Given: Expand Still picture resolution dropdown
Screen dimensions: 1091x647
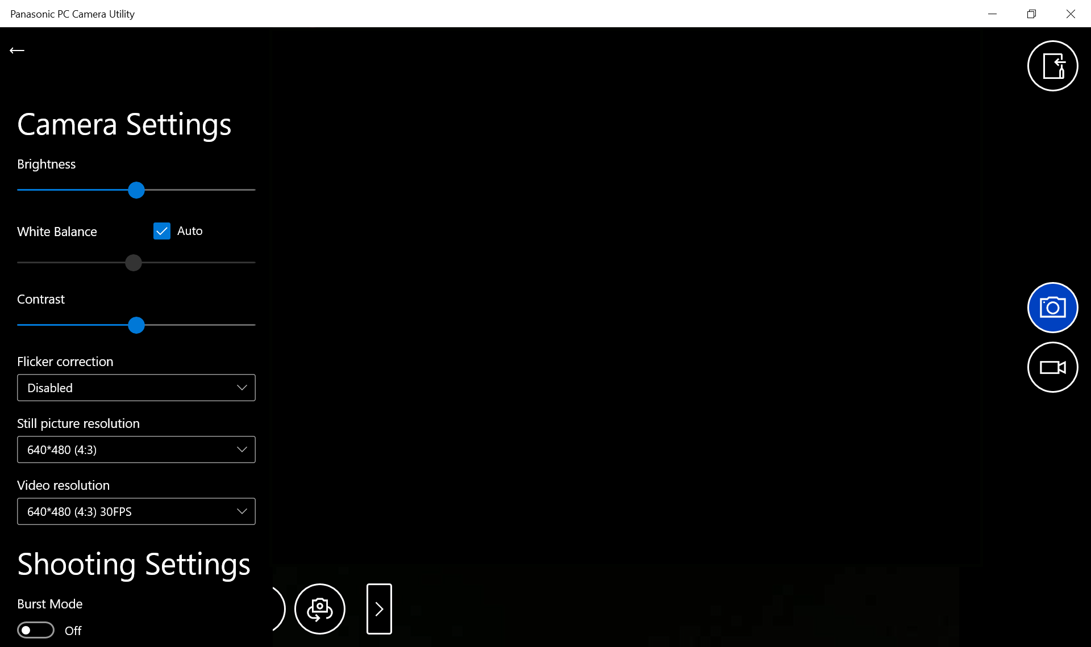Looking at the screenshot, I should click(x=136, y=449).
